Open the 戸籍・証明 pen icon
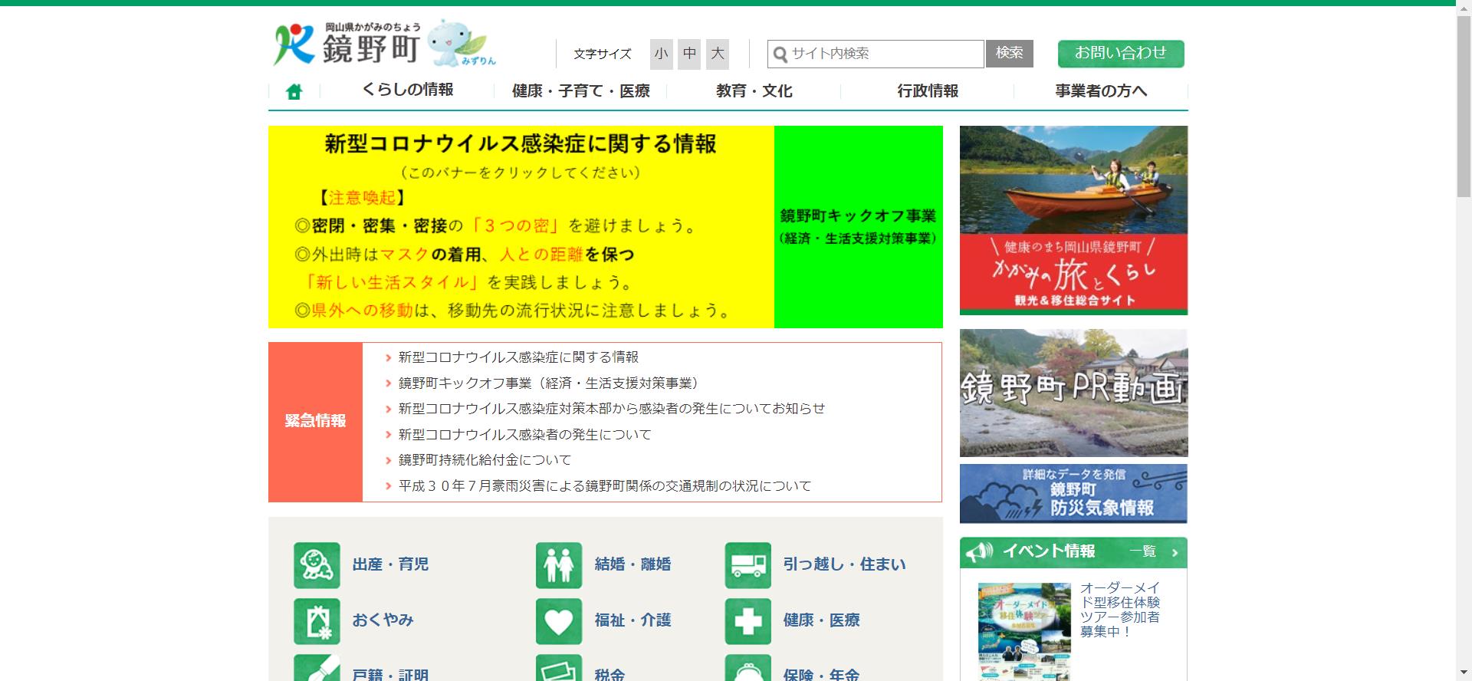Image resolution: width=1472 pixels, height=681 pixels. [317, 668]
